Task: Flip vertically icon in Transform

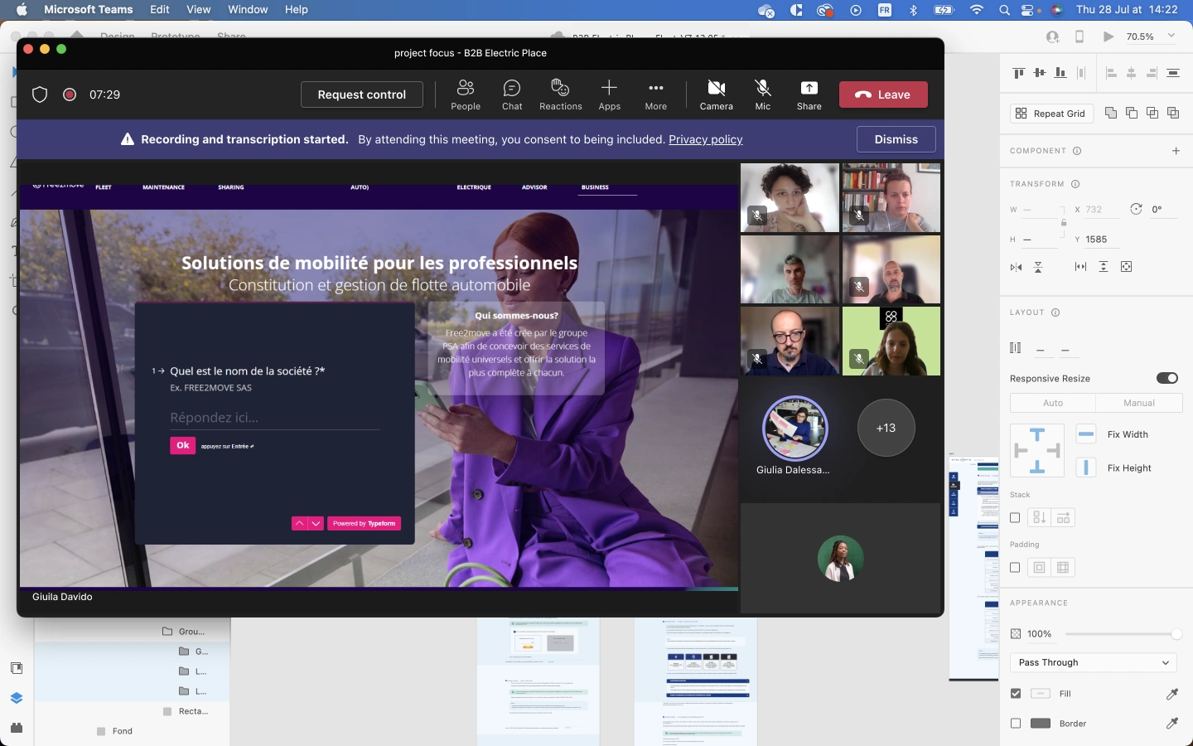Action: 1038,267
